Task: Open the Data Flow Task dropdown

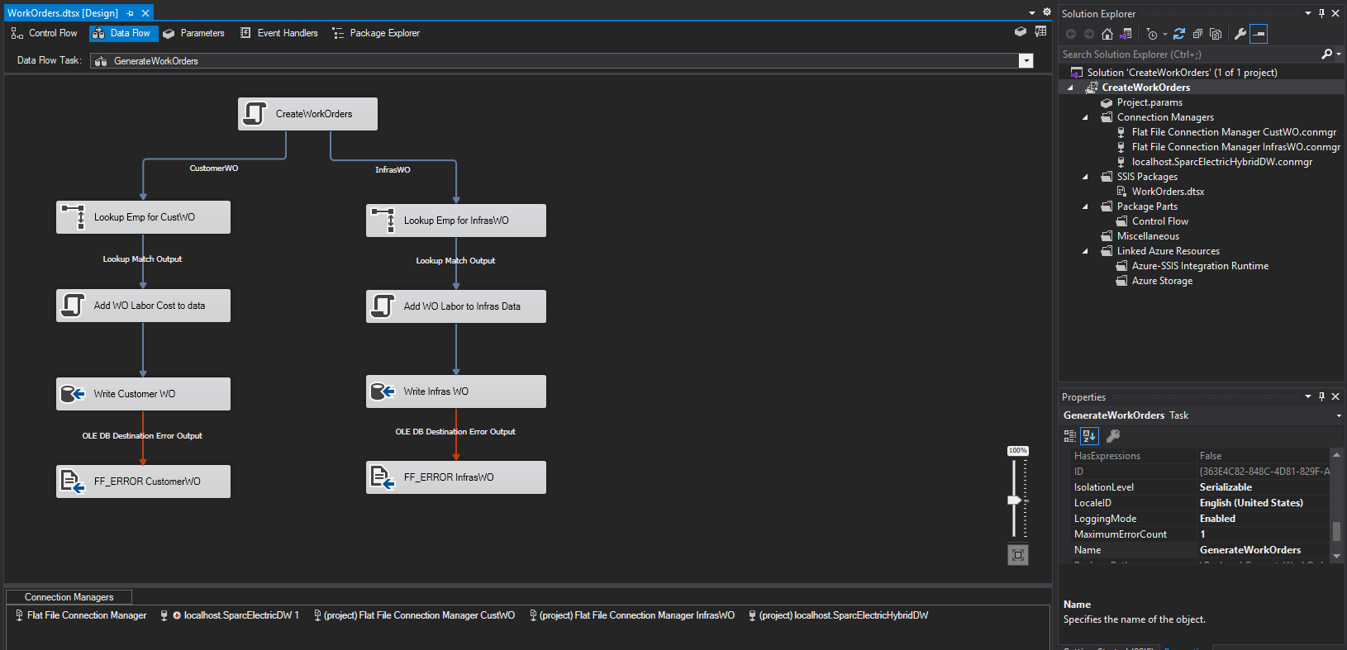Action: (x=1026, y=61)
